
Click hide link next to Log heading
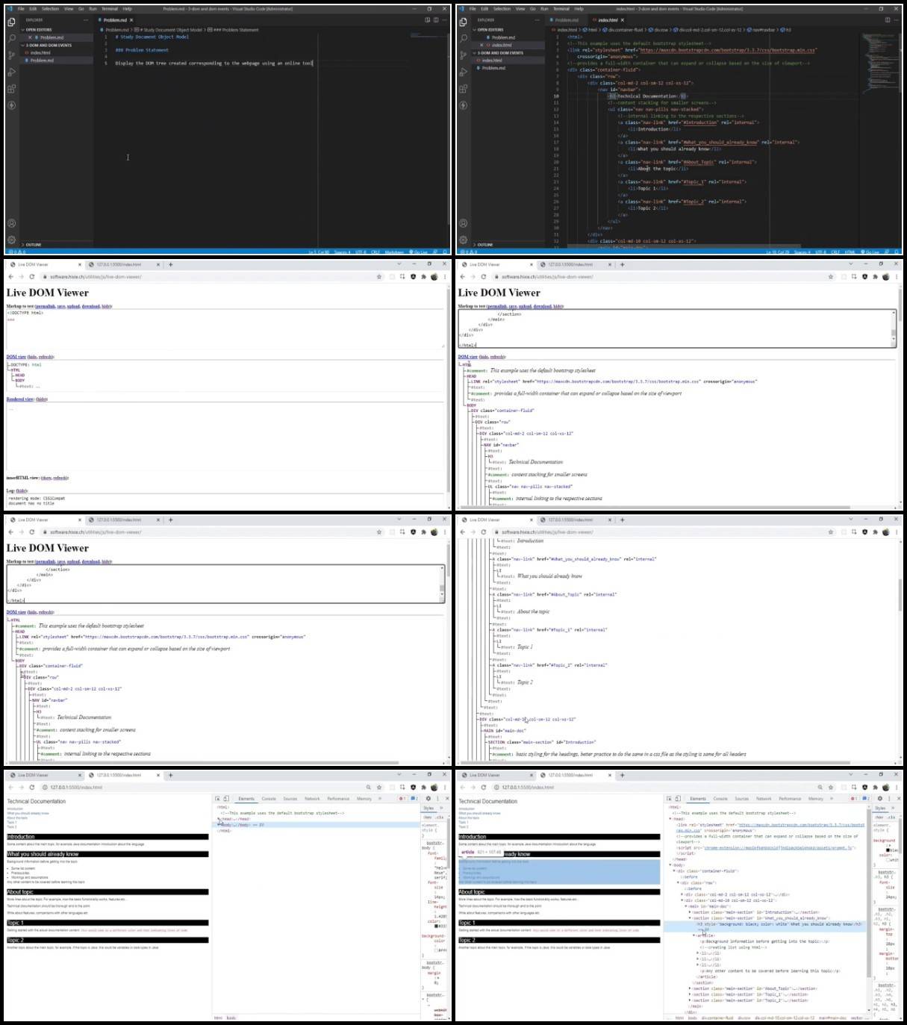coord(21,490)
